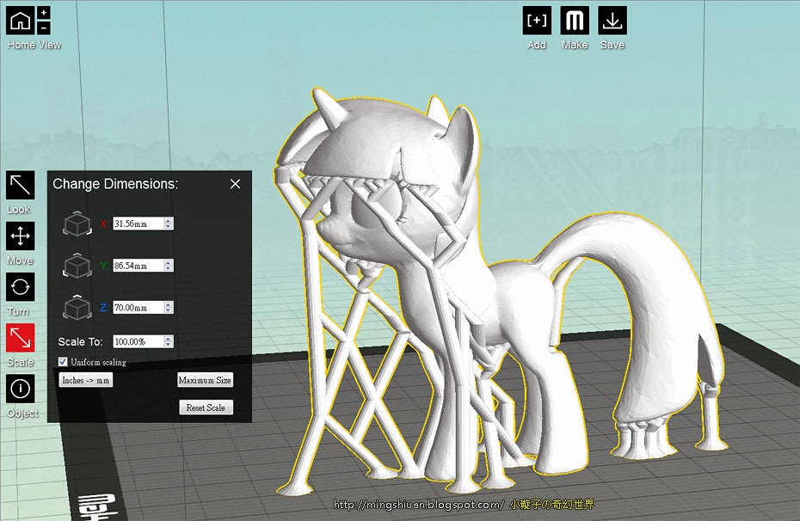
Task: Increase Y dimension with up arrow
Action: 169,262
